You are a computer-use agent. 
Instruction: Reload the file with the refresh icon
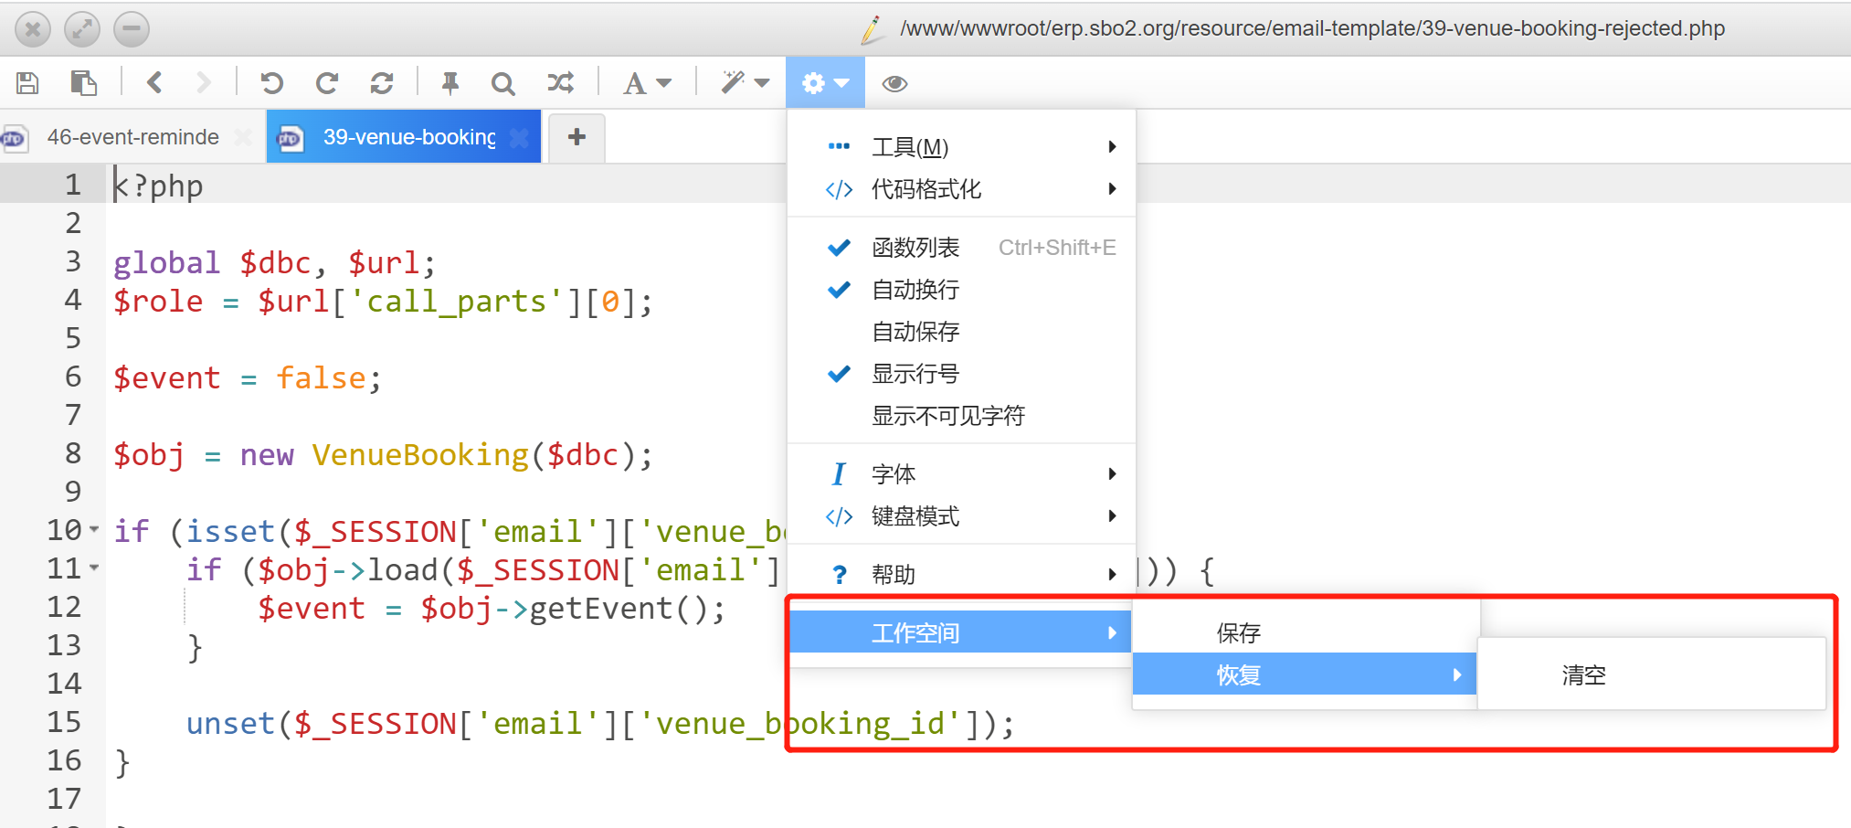[x=382, y=83]
